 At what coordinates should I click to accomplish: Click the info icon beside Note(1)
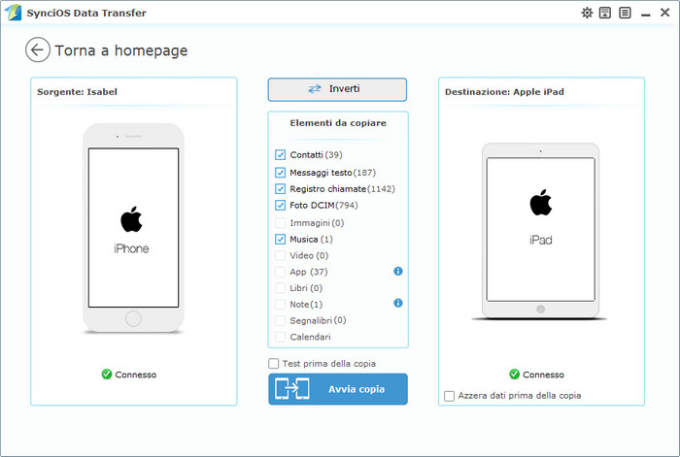[x=398, y=304]
